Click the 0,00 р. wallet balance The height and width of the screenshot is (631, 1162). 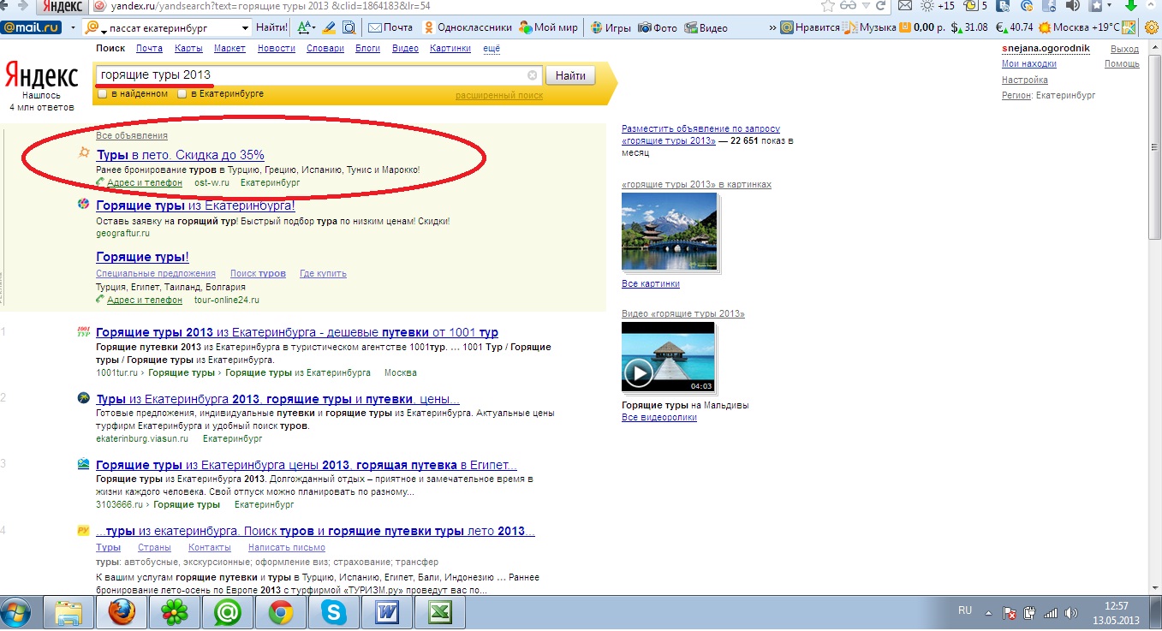[x=921, y=27]
